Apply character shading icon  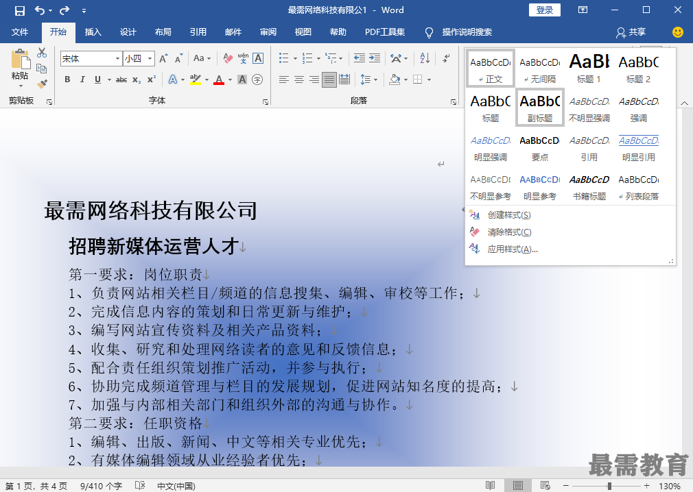coord(242,79)
